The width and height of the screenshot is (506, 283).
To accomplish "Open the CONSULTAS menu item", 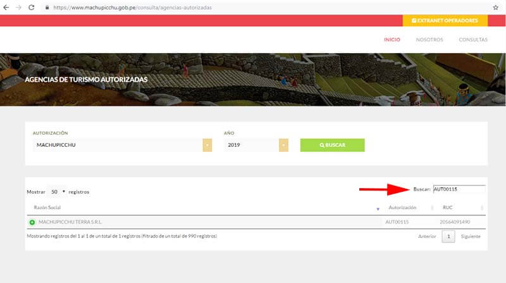I will [x=472, y=40].
